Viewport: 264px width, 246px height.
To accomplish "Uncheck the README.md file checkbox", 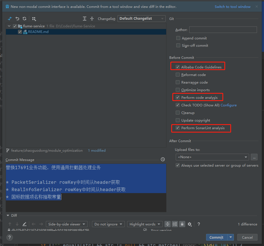I will point(20,32).
